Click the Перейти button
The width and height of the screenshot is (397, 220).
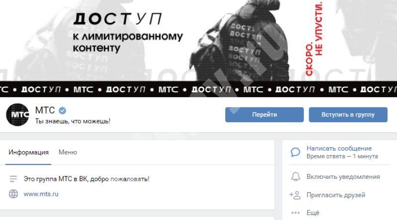click(265, 115)
